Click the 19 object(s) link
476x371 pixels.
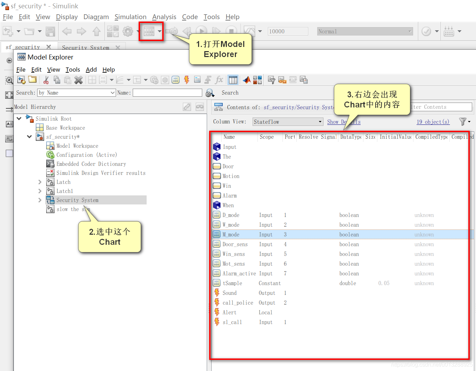pyautogui.click(x=433, y=122)
